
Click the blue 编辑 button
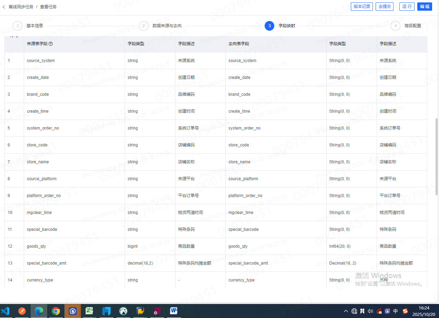[425, 7]
